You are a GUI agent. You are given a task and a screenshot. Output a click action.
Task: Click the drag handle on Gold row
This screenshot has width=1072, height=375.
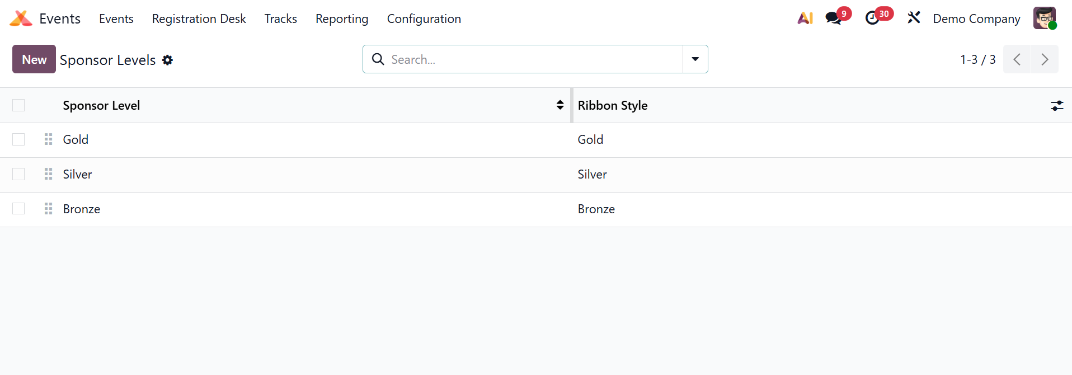[x=49, y=139]
